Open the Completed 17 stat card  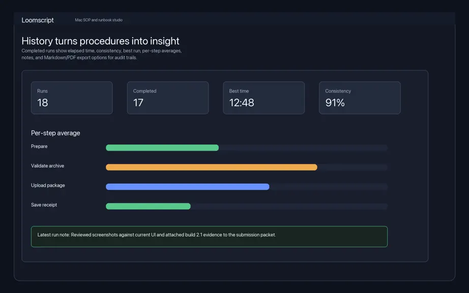(x=168, y=98)
